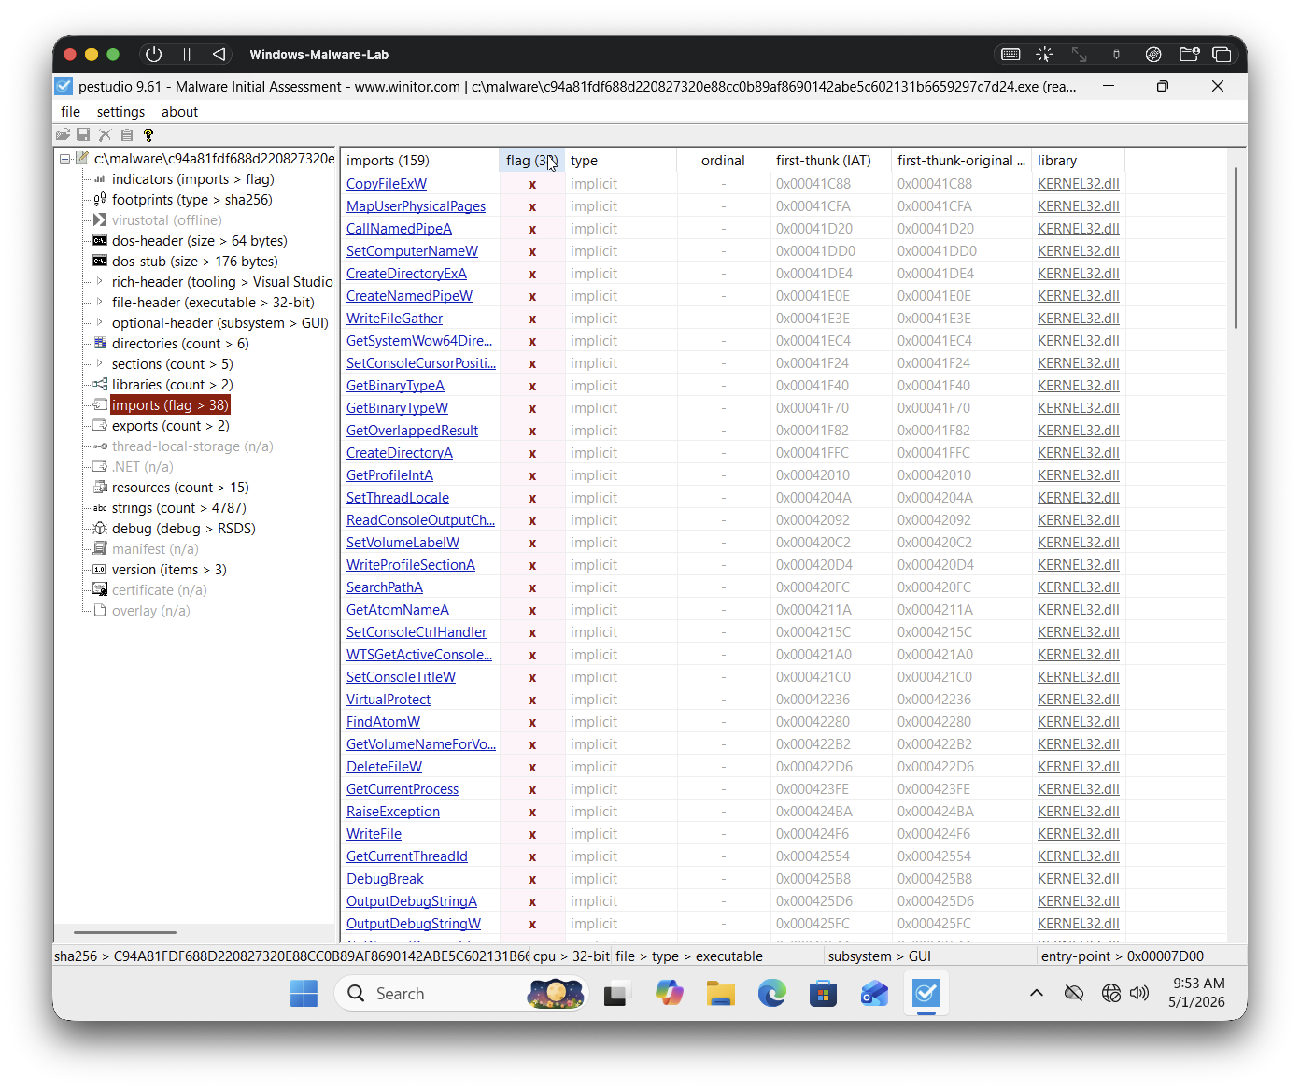Screen dimensions: 1300x1090
Task: Click the VM power button icon
Action: click(x=154, y=55)
